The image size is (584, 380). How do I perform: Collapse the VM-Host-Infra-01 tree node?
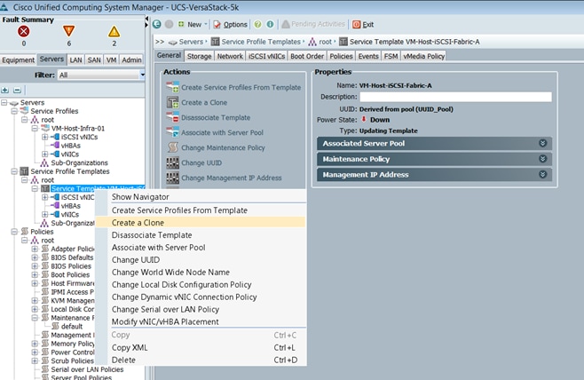coord(35,128)
